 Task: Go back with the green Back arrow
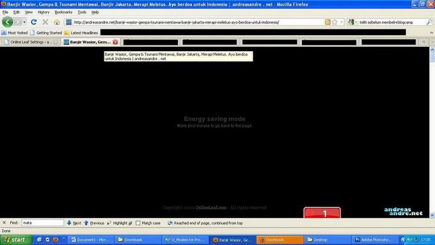[8, 22]
